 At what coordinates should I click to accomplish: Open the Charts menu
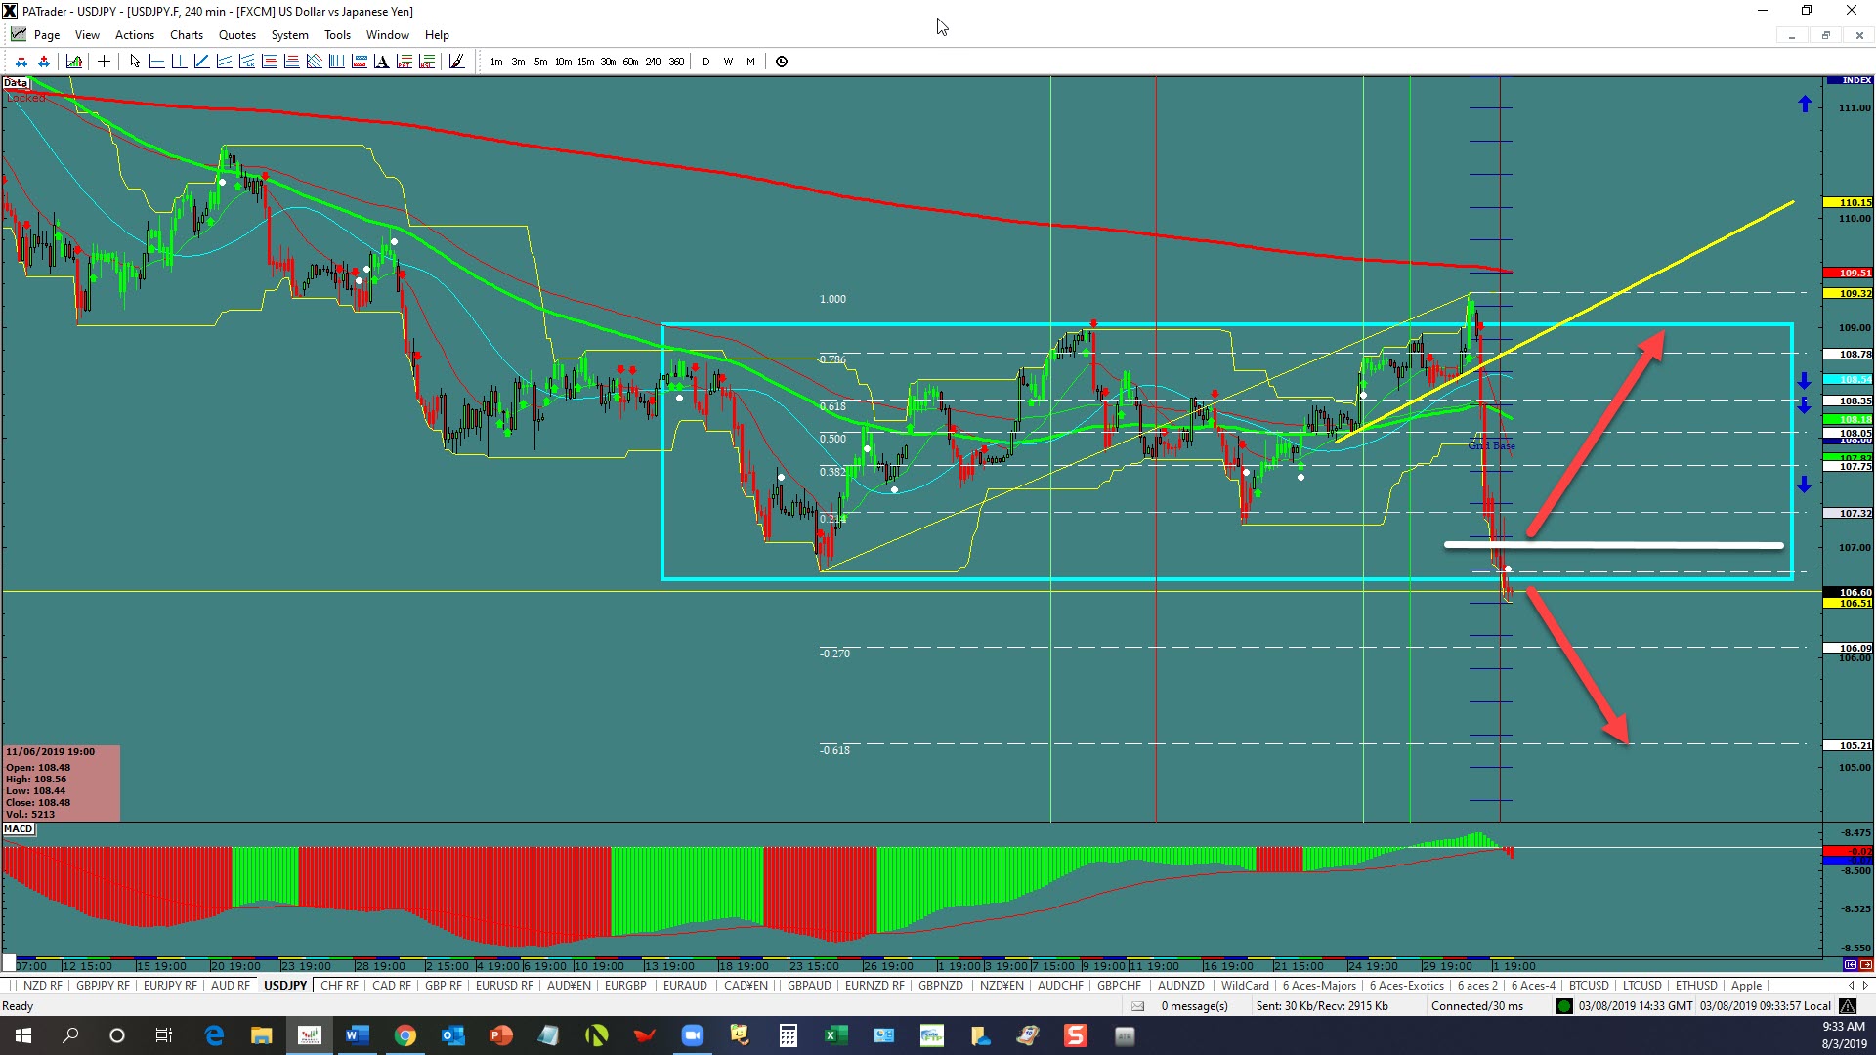click(x=187, y=35)
